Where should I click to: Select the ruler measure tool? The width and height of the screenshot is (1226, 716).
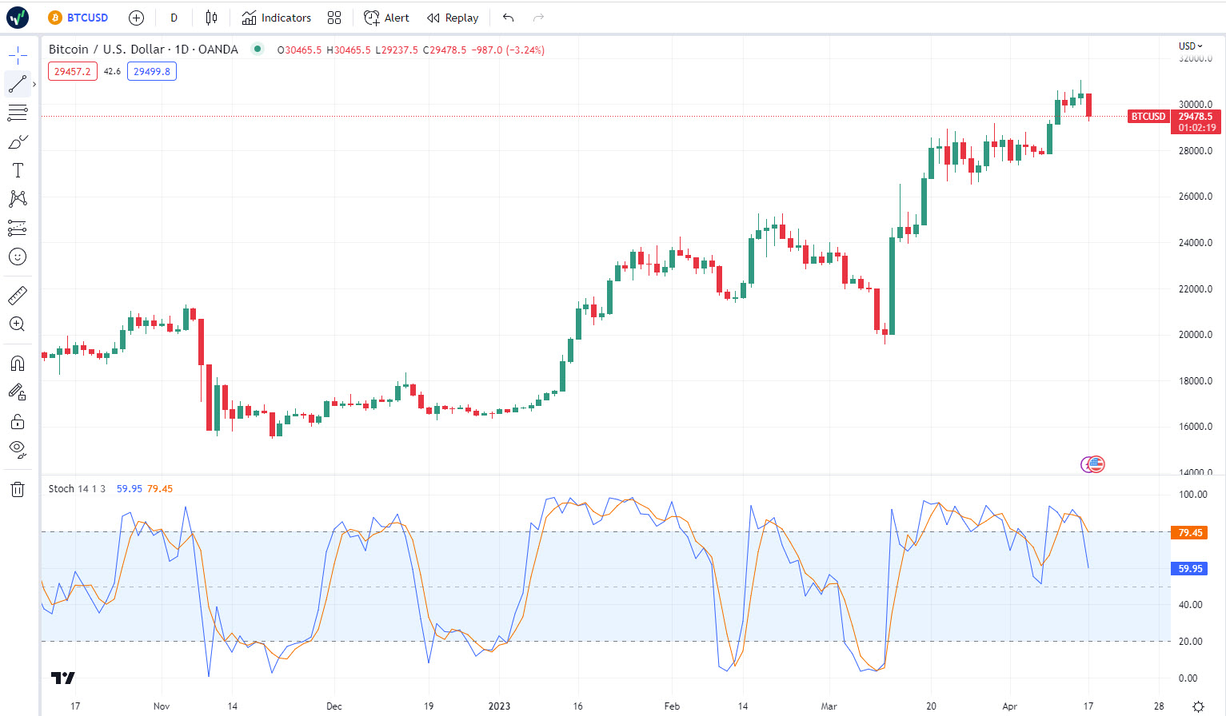tap(18, 296)
